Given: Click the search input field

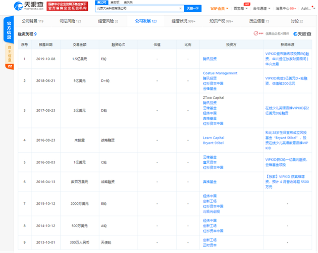Looking at the screenshot, I should pos(136,9).
